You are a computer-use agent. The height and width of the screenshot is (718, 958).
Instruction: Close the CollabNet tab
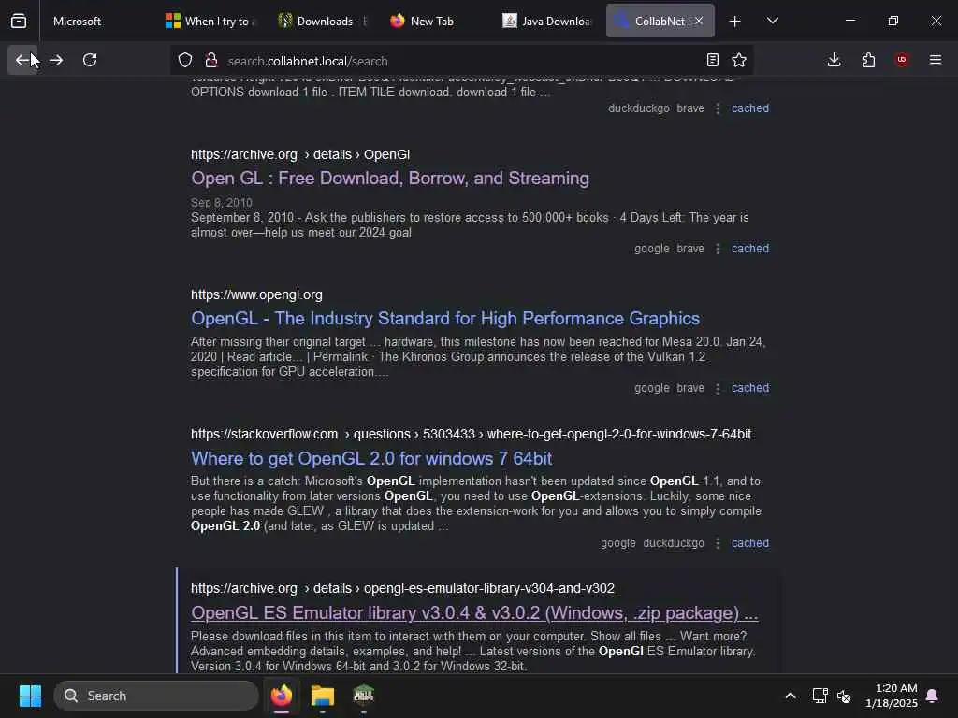699,21
